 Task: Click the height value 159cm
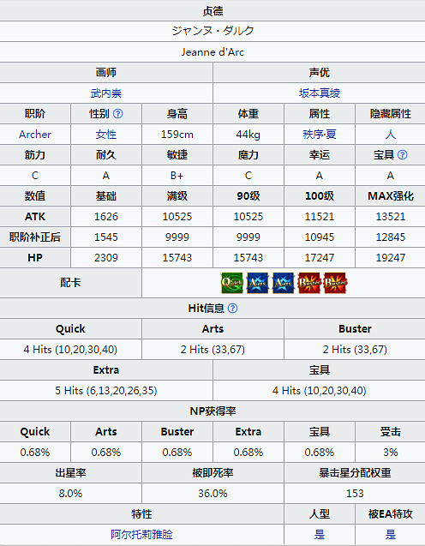click(177, 134)
